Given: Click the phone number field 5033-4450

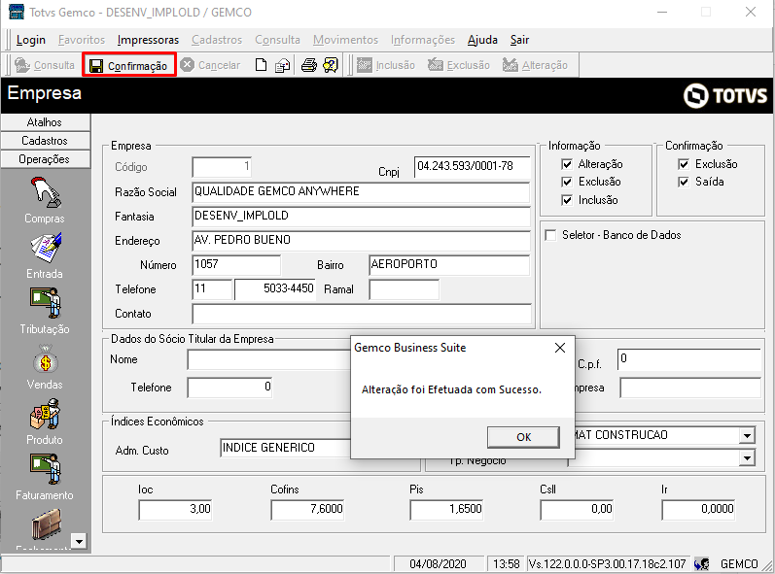Looking at the screenshot, I should [275, 289].
